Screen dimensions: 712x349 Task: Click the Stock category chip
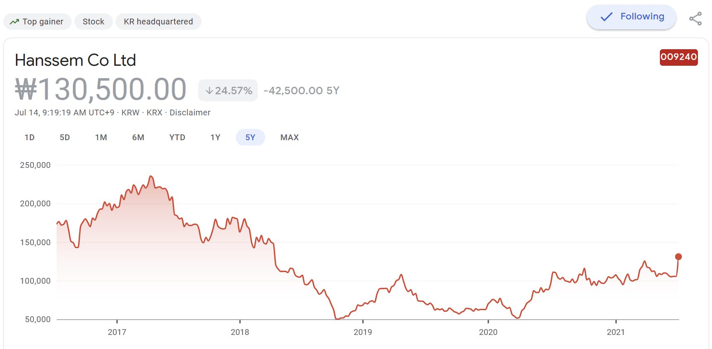[x=93, y=22]
